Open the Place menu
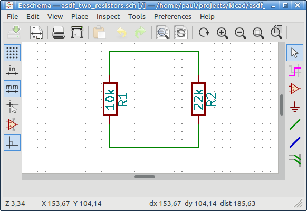Screen dimensions: 307x211 [80, 17]
